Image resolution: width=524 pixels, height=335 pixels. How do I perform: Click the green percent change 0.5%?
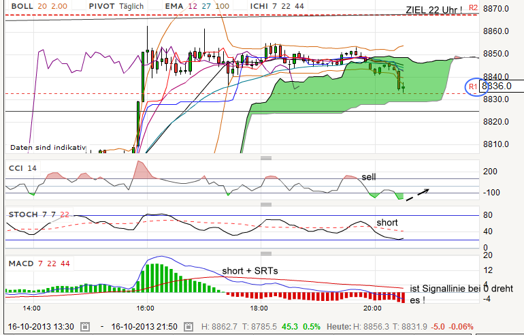[312, 327]
